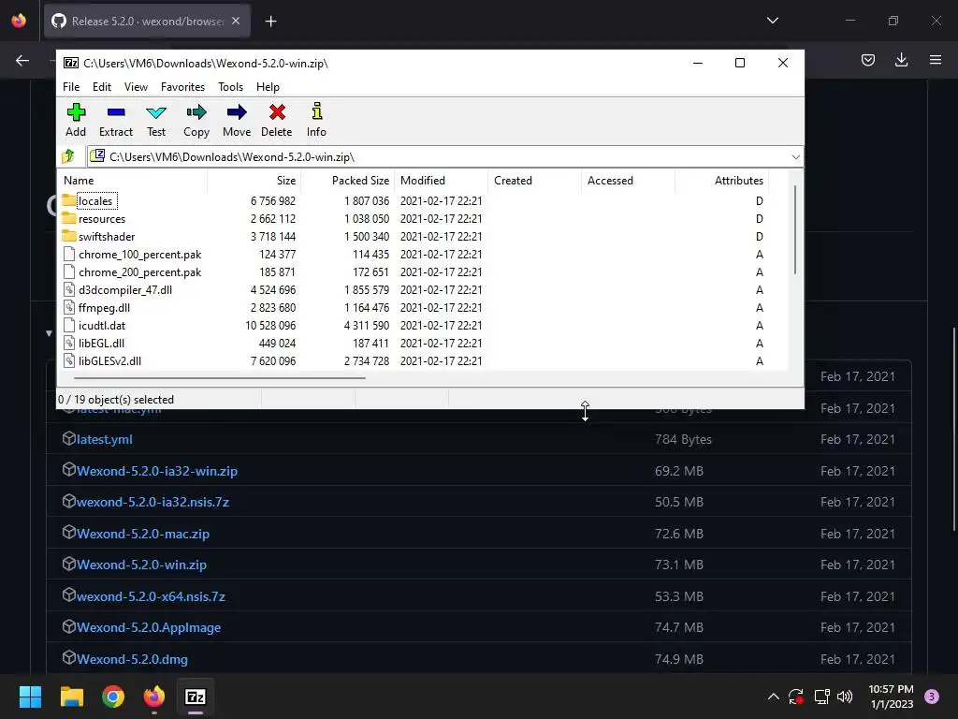The width and height of the screenshot is (958, 719).
Task: Switch to Firefox on the taskbar
Action: click(154, 697)
